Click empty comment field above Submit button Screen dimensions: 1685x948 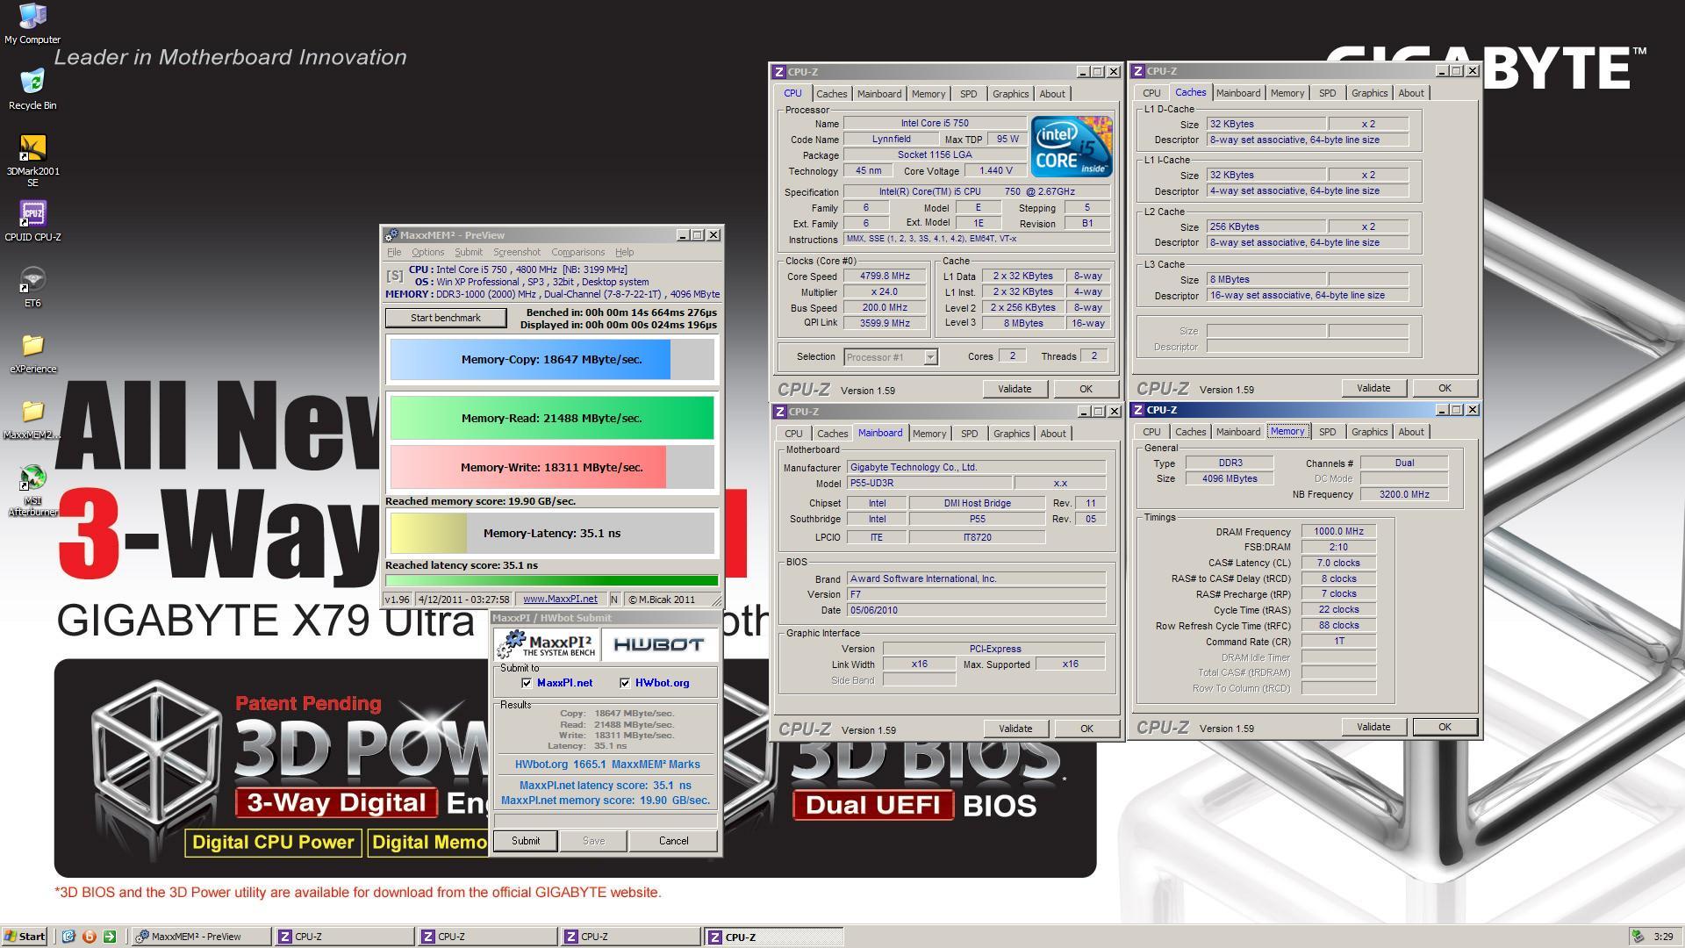click(x=606, y=821)
